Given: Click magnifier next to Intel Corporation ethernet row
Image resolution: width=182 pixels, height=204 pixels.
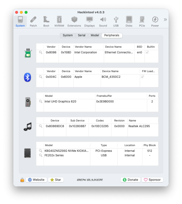Looking at the screenshot, I should coord(41,52).
